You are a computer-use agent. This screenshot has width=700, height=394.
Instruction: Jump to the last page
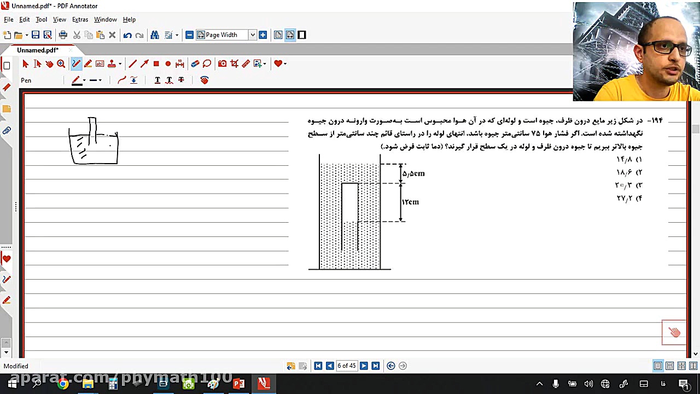[x=376, y=366]
